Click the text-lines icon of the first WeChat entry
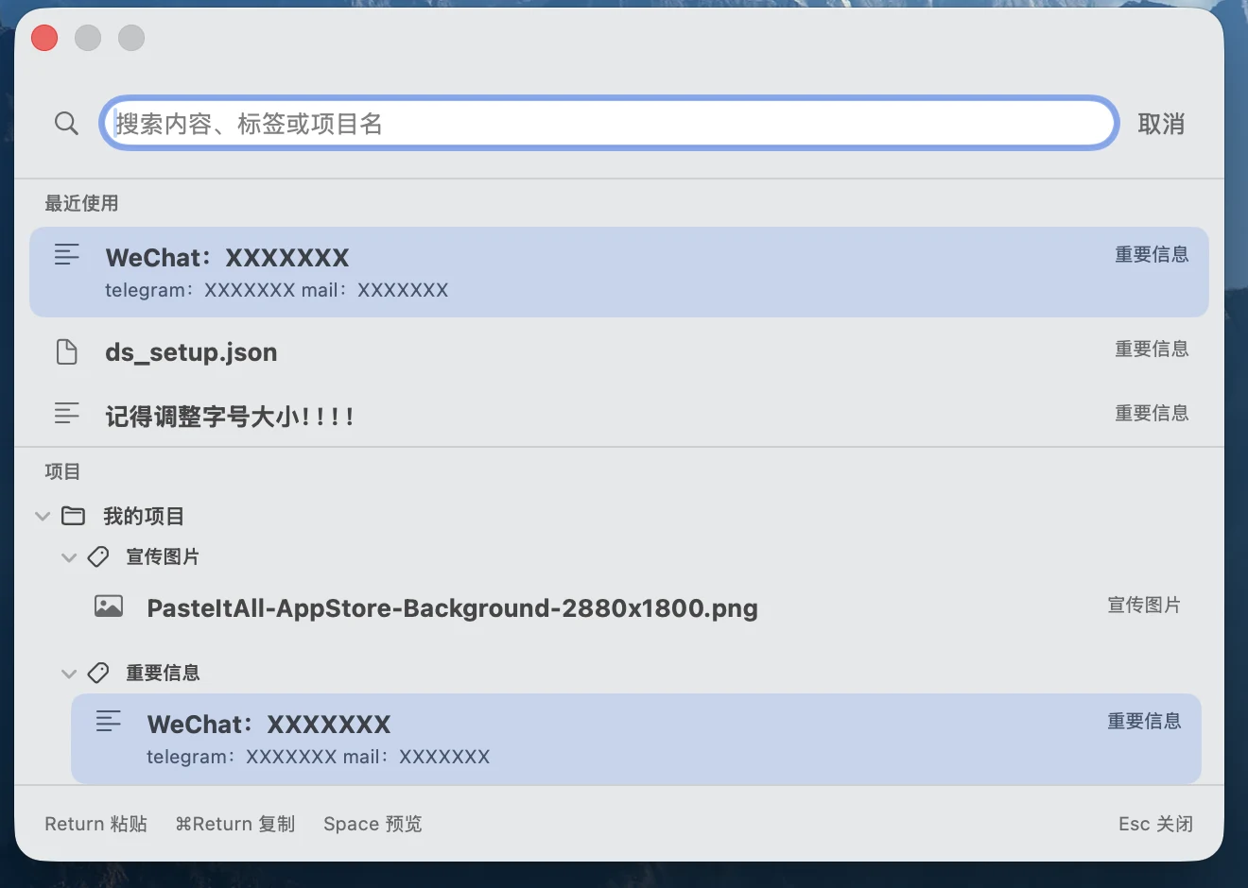 pos(67,254)
